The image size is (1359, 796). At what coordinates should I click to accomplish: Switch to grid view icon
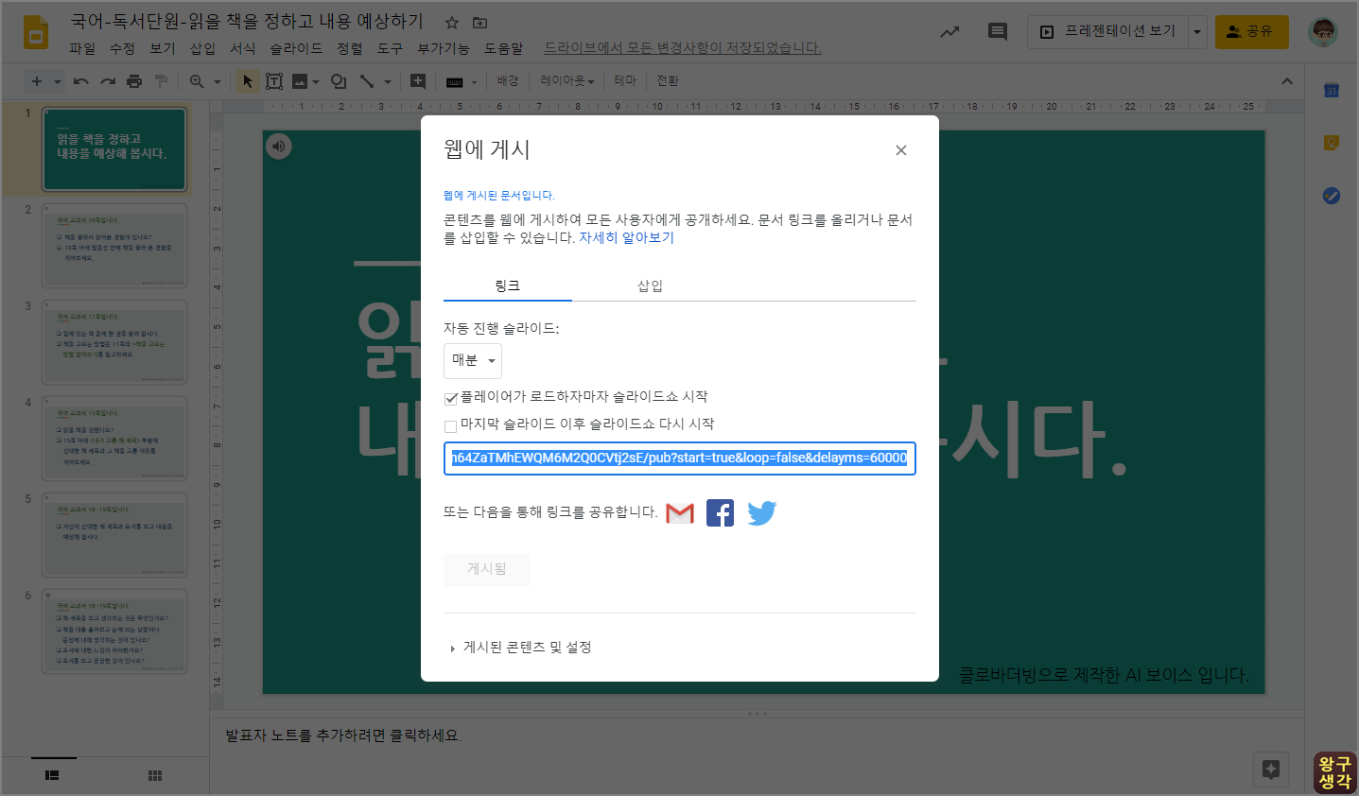(155, 775)
